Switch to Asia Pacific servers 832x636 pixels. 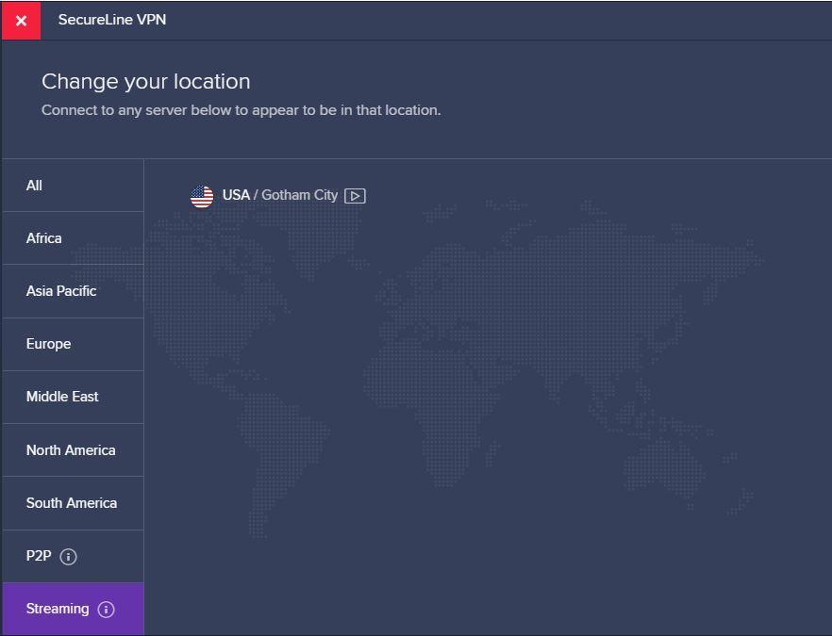click(x=73, y=291)
